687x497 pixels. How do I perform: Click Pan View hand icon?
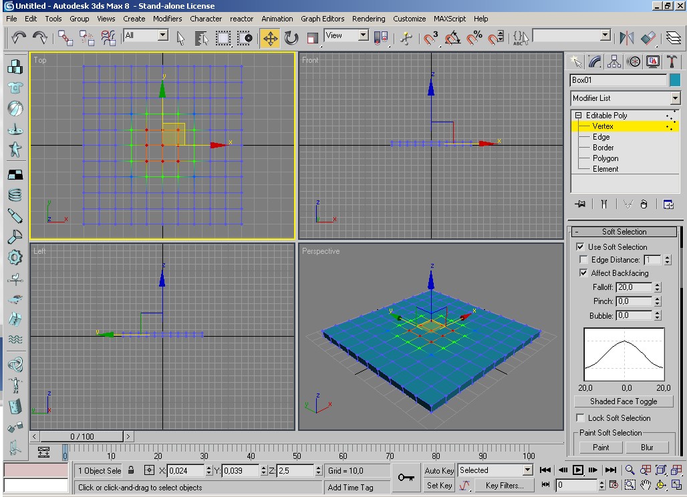646,485
